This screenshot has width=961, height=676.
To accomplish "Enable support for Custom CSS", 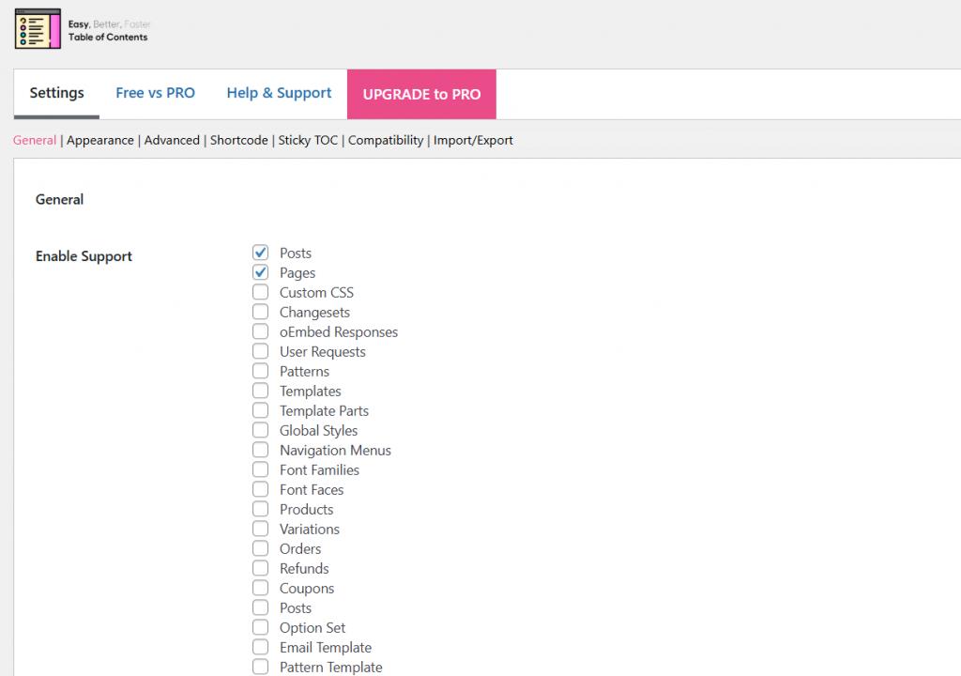I will (x=260, y=291).
